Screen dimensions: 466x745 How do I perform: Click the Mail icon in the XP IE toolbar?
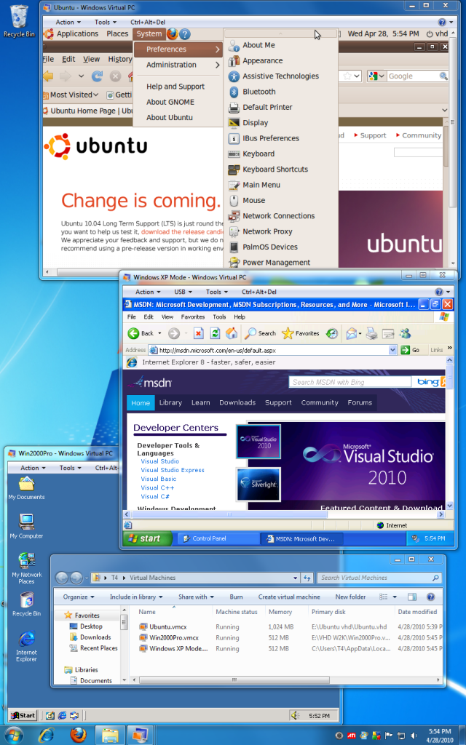click(352, 333)
